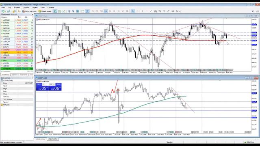Select the M30 timeframe button
This screenshot has width=260, height=146.
106,11
